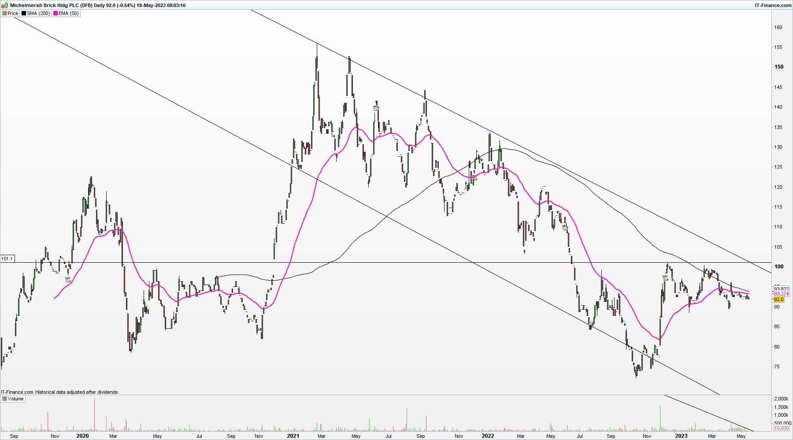Open the IT-Finance.com link at top right
The height and width of the screenshot is (440, 793).
pos(773,5)
